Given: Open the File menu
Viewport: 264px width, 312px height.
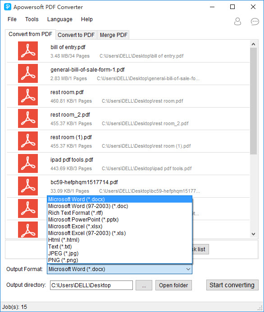Looking at the screenshot, I should 12,19.
